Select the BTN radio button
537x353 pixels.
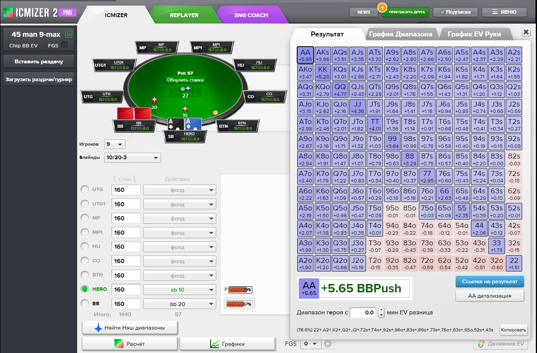[x=85, y=275]
